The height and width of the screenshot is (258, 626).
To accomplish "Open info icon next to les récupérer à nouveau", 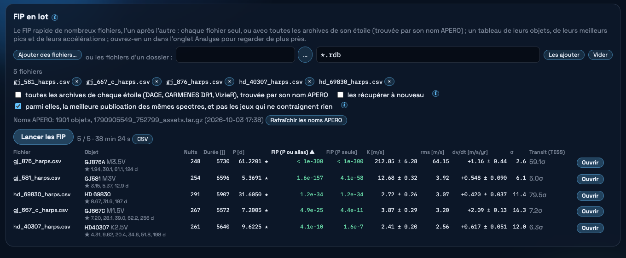I will click(x=435, y=94).
